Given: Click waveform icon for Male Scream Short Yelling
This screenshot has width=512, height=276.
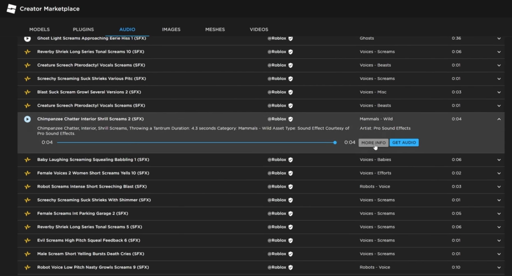Looking at the screenshot, I should pos(27,254).
